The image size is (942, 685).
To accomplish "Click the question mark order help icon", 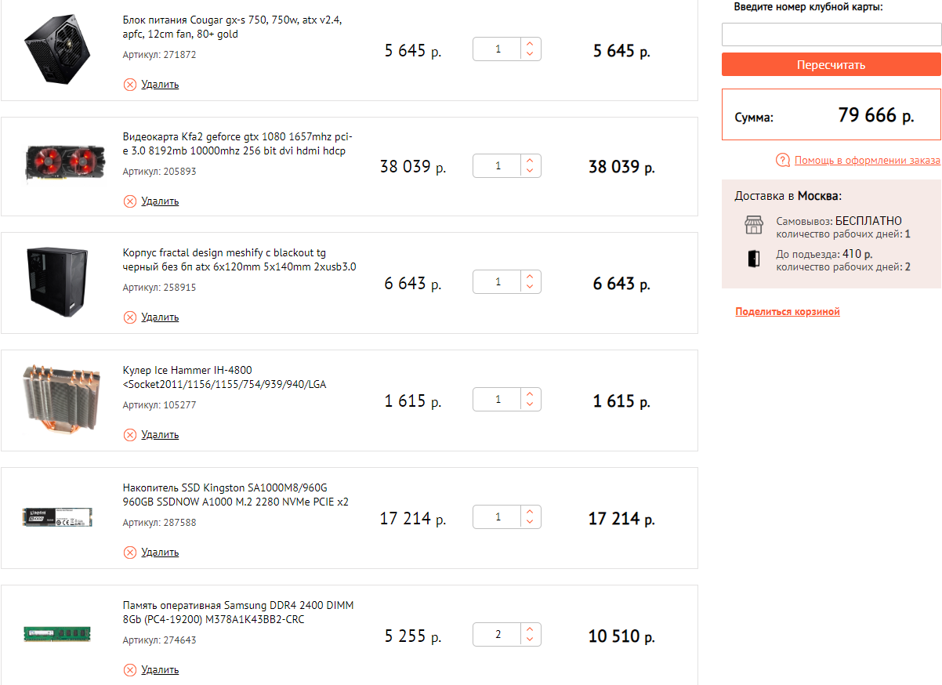I will (782, 161).
